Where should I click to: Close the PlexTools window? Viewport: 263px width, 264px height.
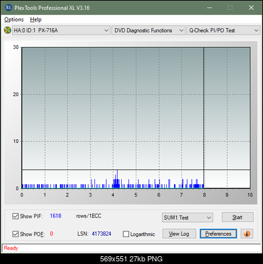pos(251,8)
